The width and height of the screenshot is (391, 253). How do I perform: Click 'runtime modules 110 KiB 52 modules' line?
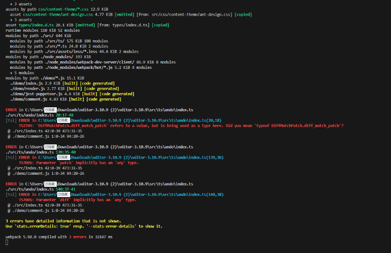[42, 30]
